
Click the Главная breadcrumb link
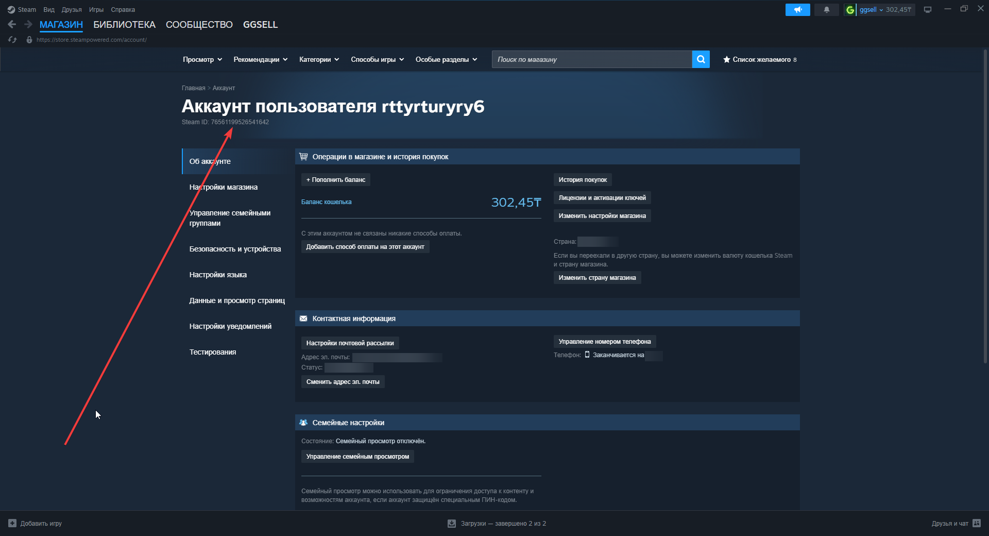(193, 88)
